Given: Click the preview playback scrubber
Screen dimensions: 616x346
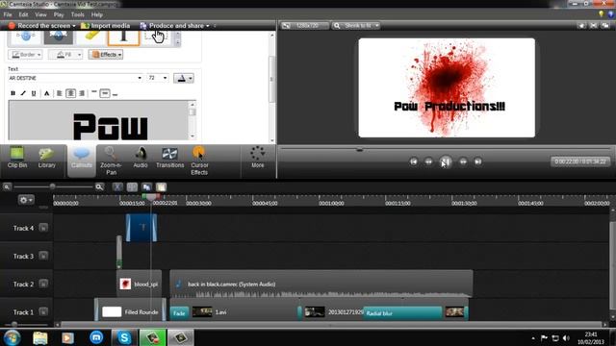Looking at the screenshot, I should (x=359, y=150).
